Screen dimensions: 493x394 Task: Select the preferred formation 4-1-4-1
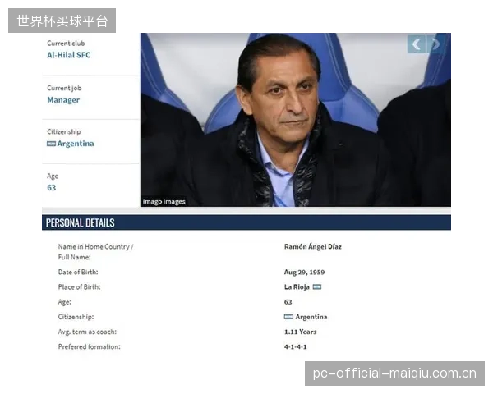coord(295,347)
